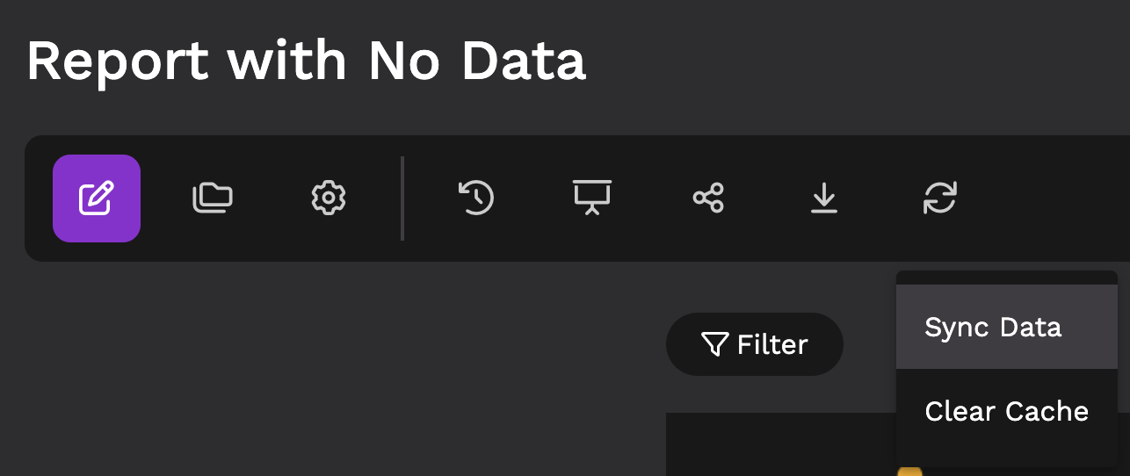Click the top edge of sync dropdown

pos(1007,278)
